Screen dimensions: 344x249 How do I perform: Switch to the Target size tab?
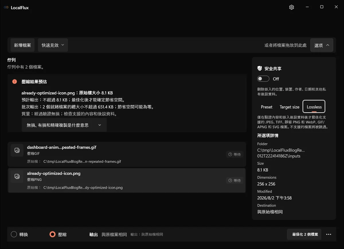290,107
